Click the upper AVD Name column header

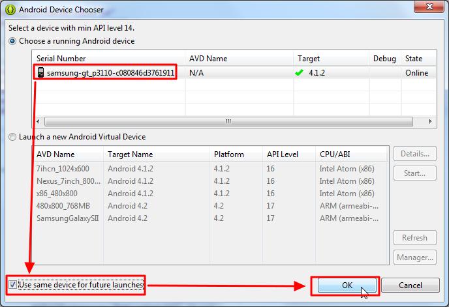240,59
